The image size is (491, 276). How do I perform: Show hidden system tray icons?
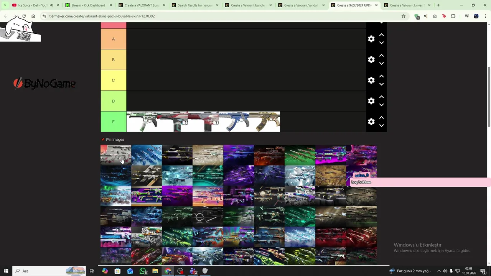tap(439, 271)
